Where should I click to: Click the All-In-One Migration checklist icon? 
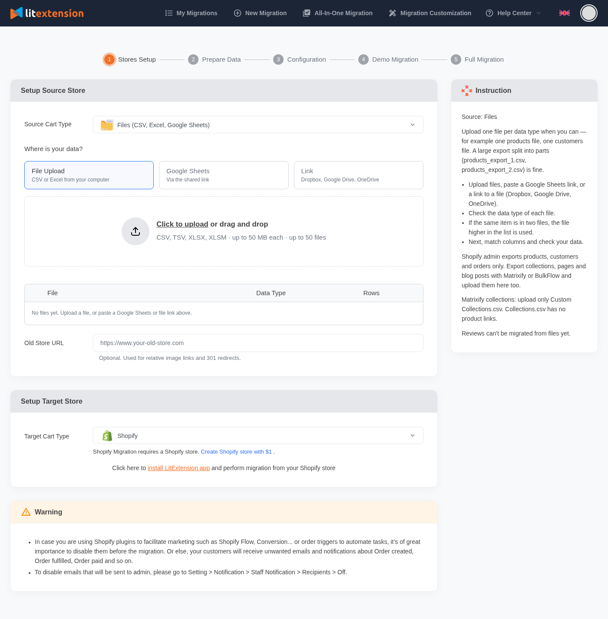307,13
